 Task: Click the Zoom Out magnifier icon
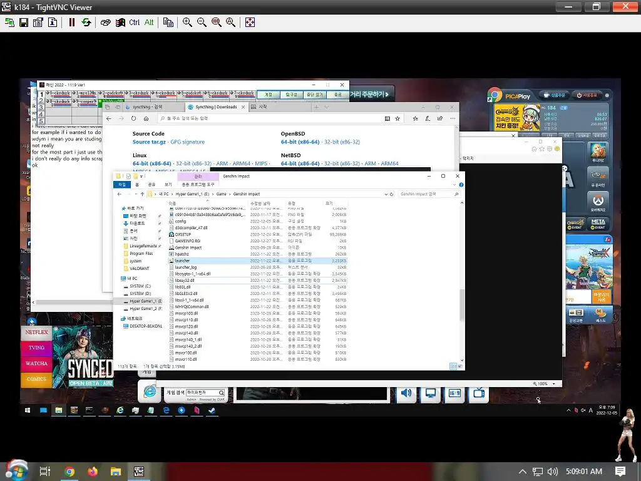202,23
